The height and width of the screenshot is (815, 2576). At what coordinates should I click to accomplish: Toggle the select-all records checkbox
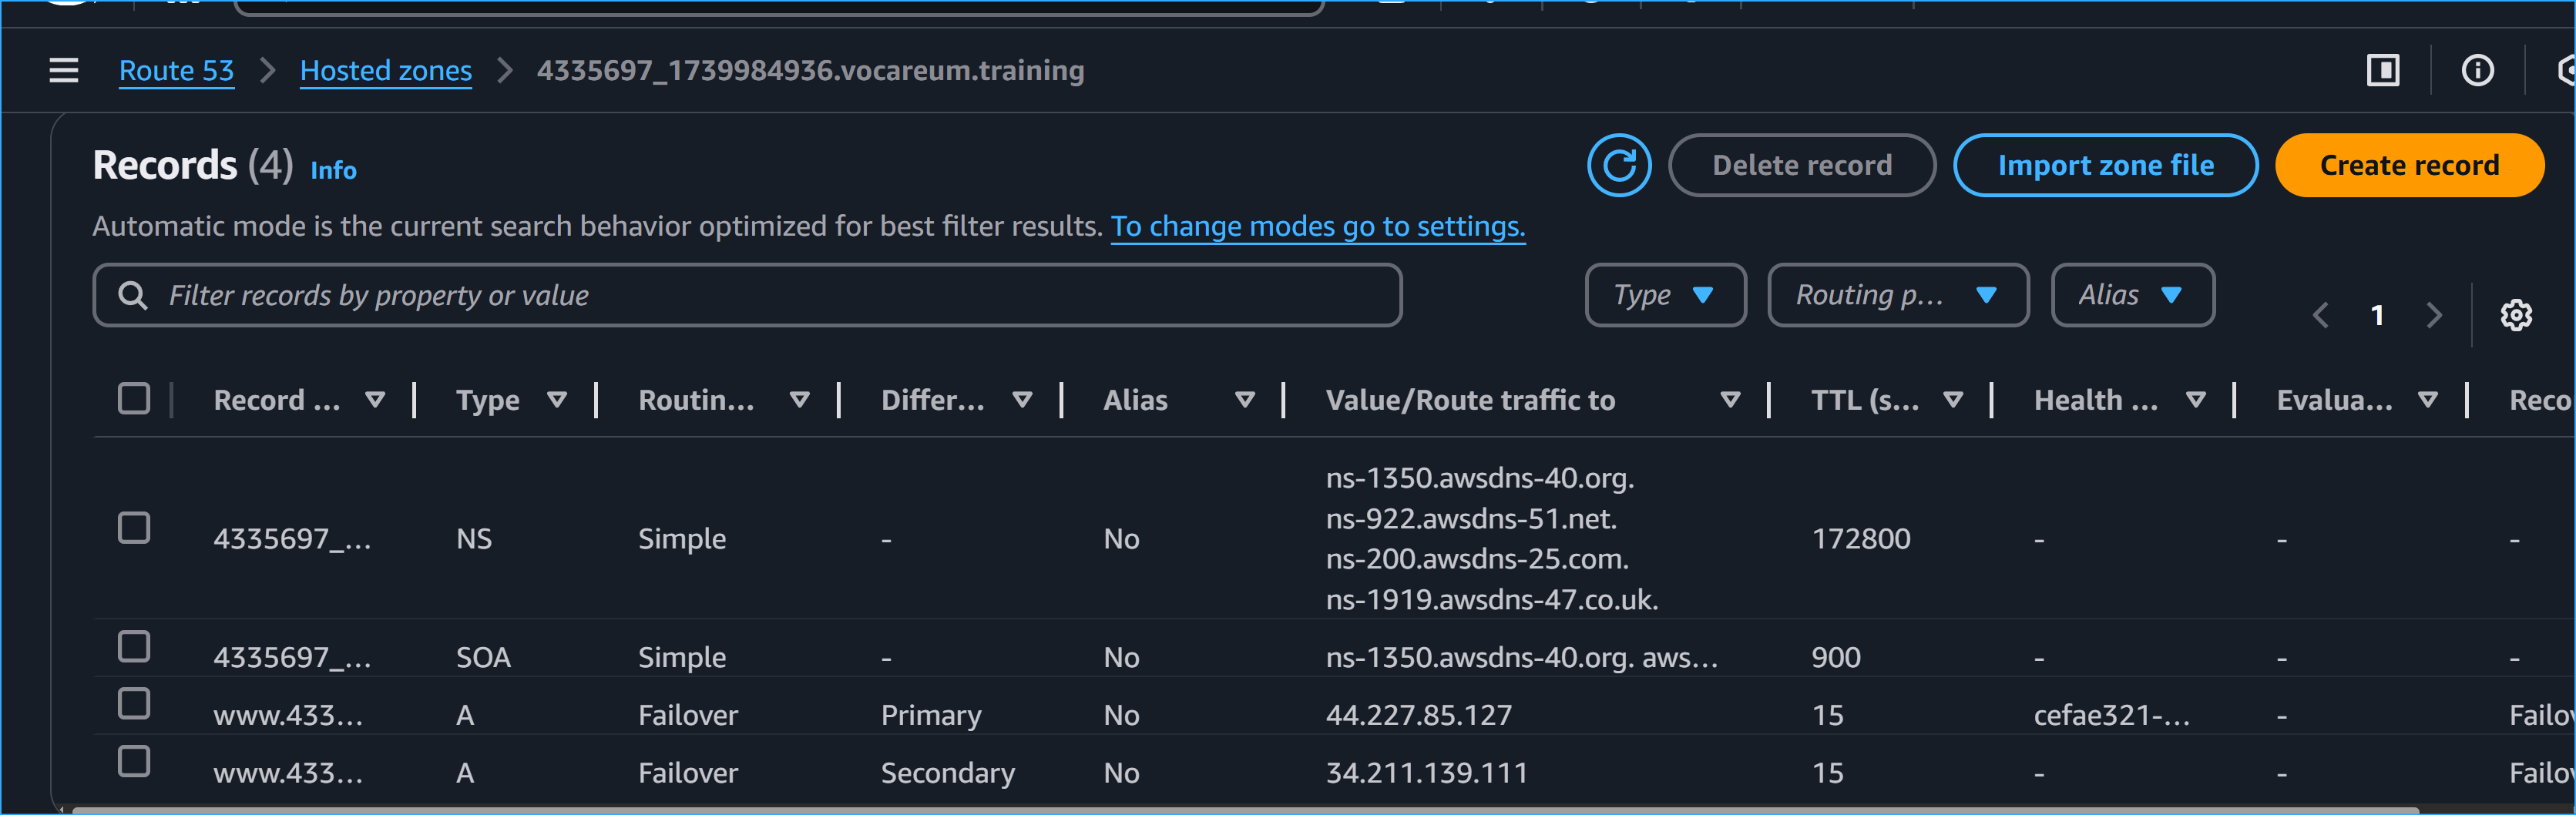click(134, 398)
